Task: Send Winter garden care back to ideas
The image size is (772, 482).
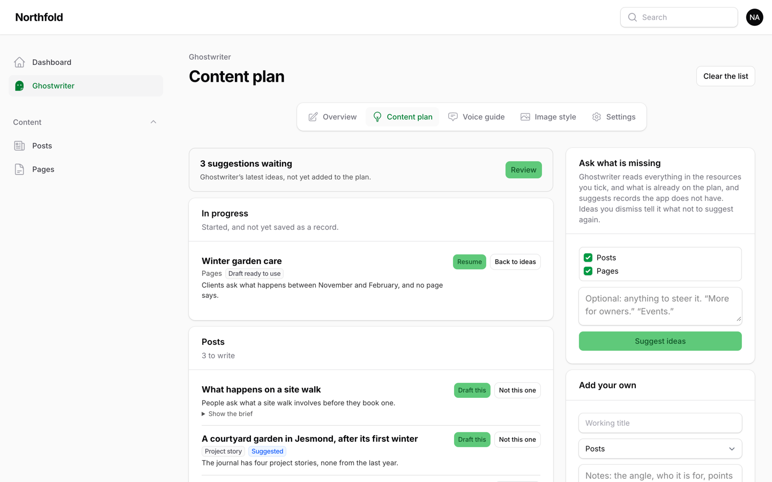Action: pos(515,262)
